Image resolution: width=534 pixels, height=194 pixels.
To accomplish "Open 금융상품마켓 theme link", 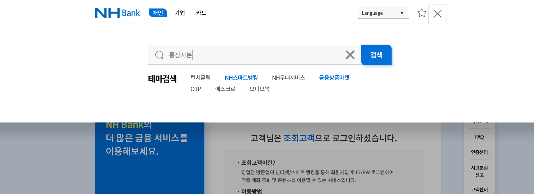I will [x=334, y=77].
